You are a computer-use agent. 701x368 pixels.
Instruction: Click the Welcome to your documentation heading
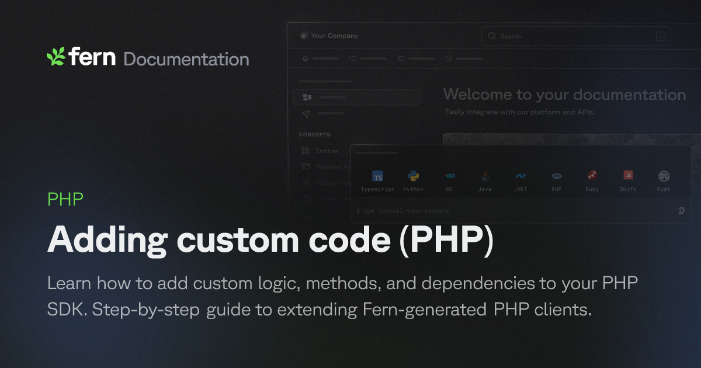click(565, 95)
